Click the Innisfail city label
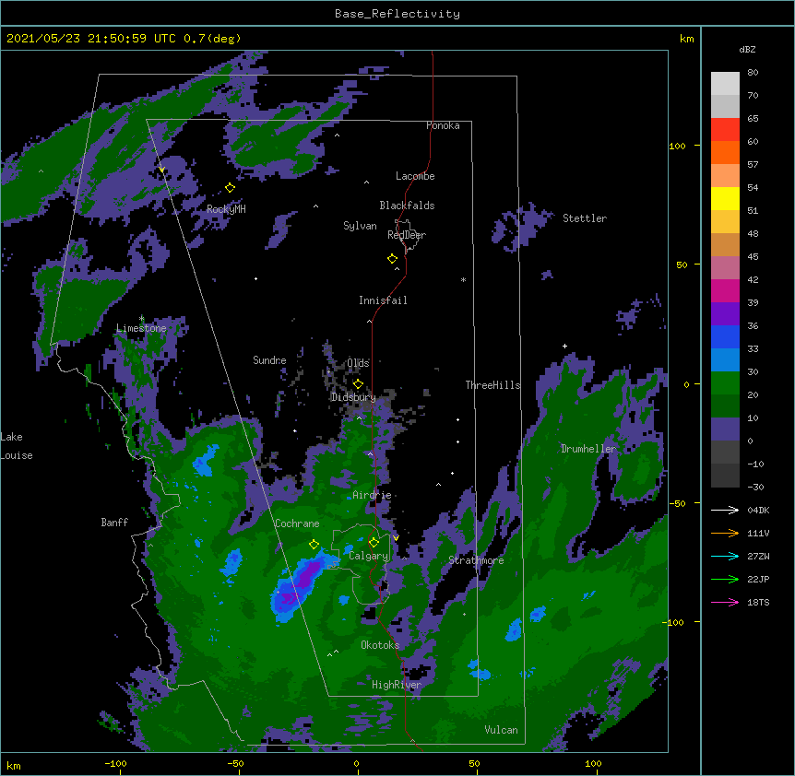The width and height of the screenshot is (795, 776). 383,300
